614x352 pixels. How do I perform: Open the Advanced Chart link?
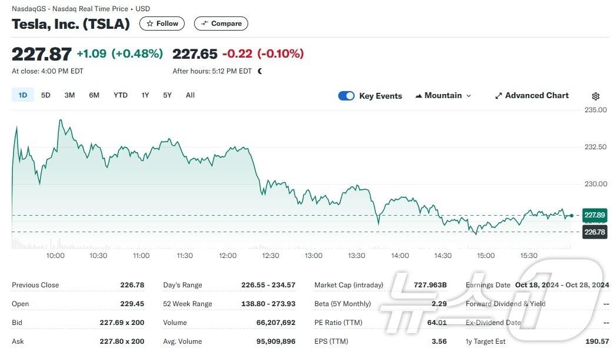[x=532, y=95]
